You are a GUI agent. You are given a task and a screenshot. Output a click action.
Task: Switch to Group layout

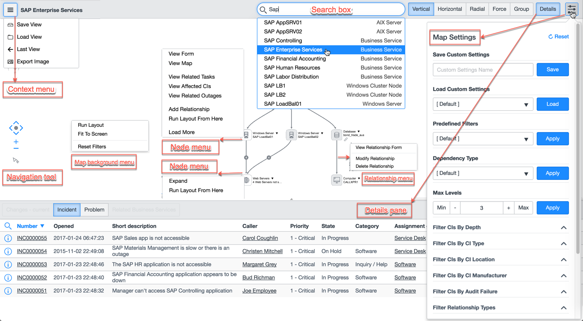521,9
